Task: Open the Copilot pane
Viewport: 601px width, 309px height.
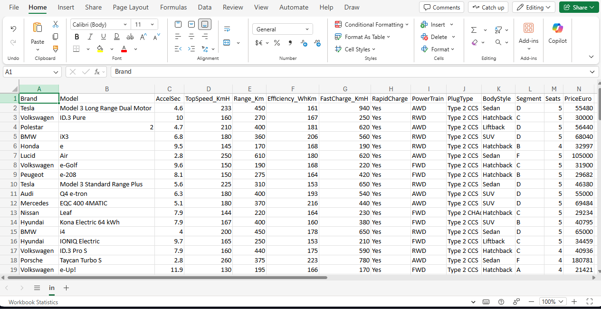Action: coord(557,33)
